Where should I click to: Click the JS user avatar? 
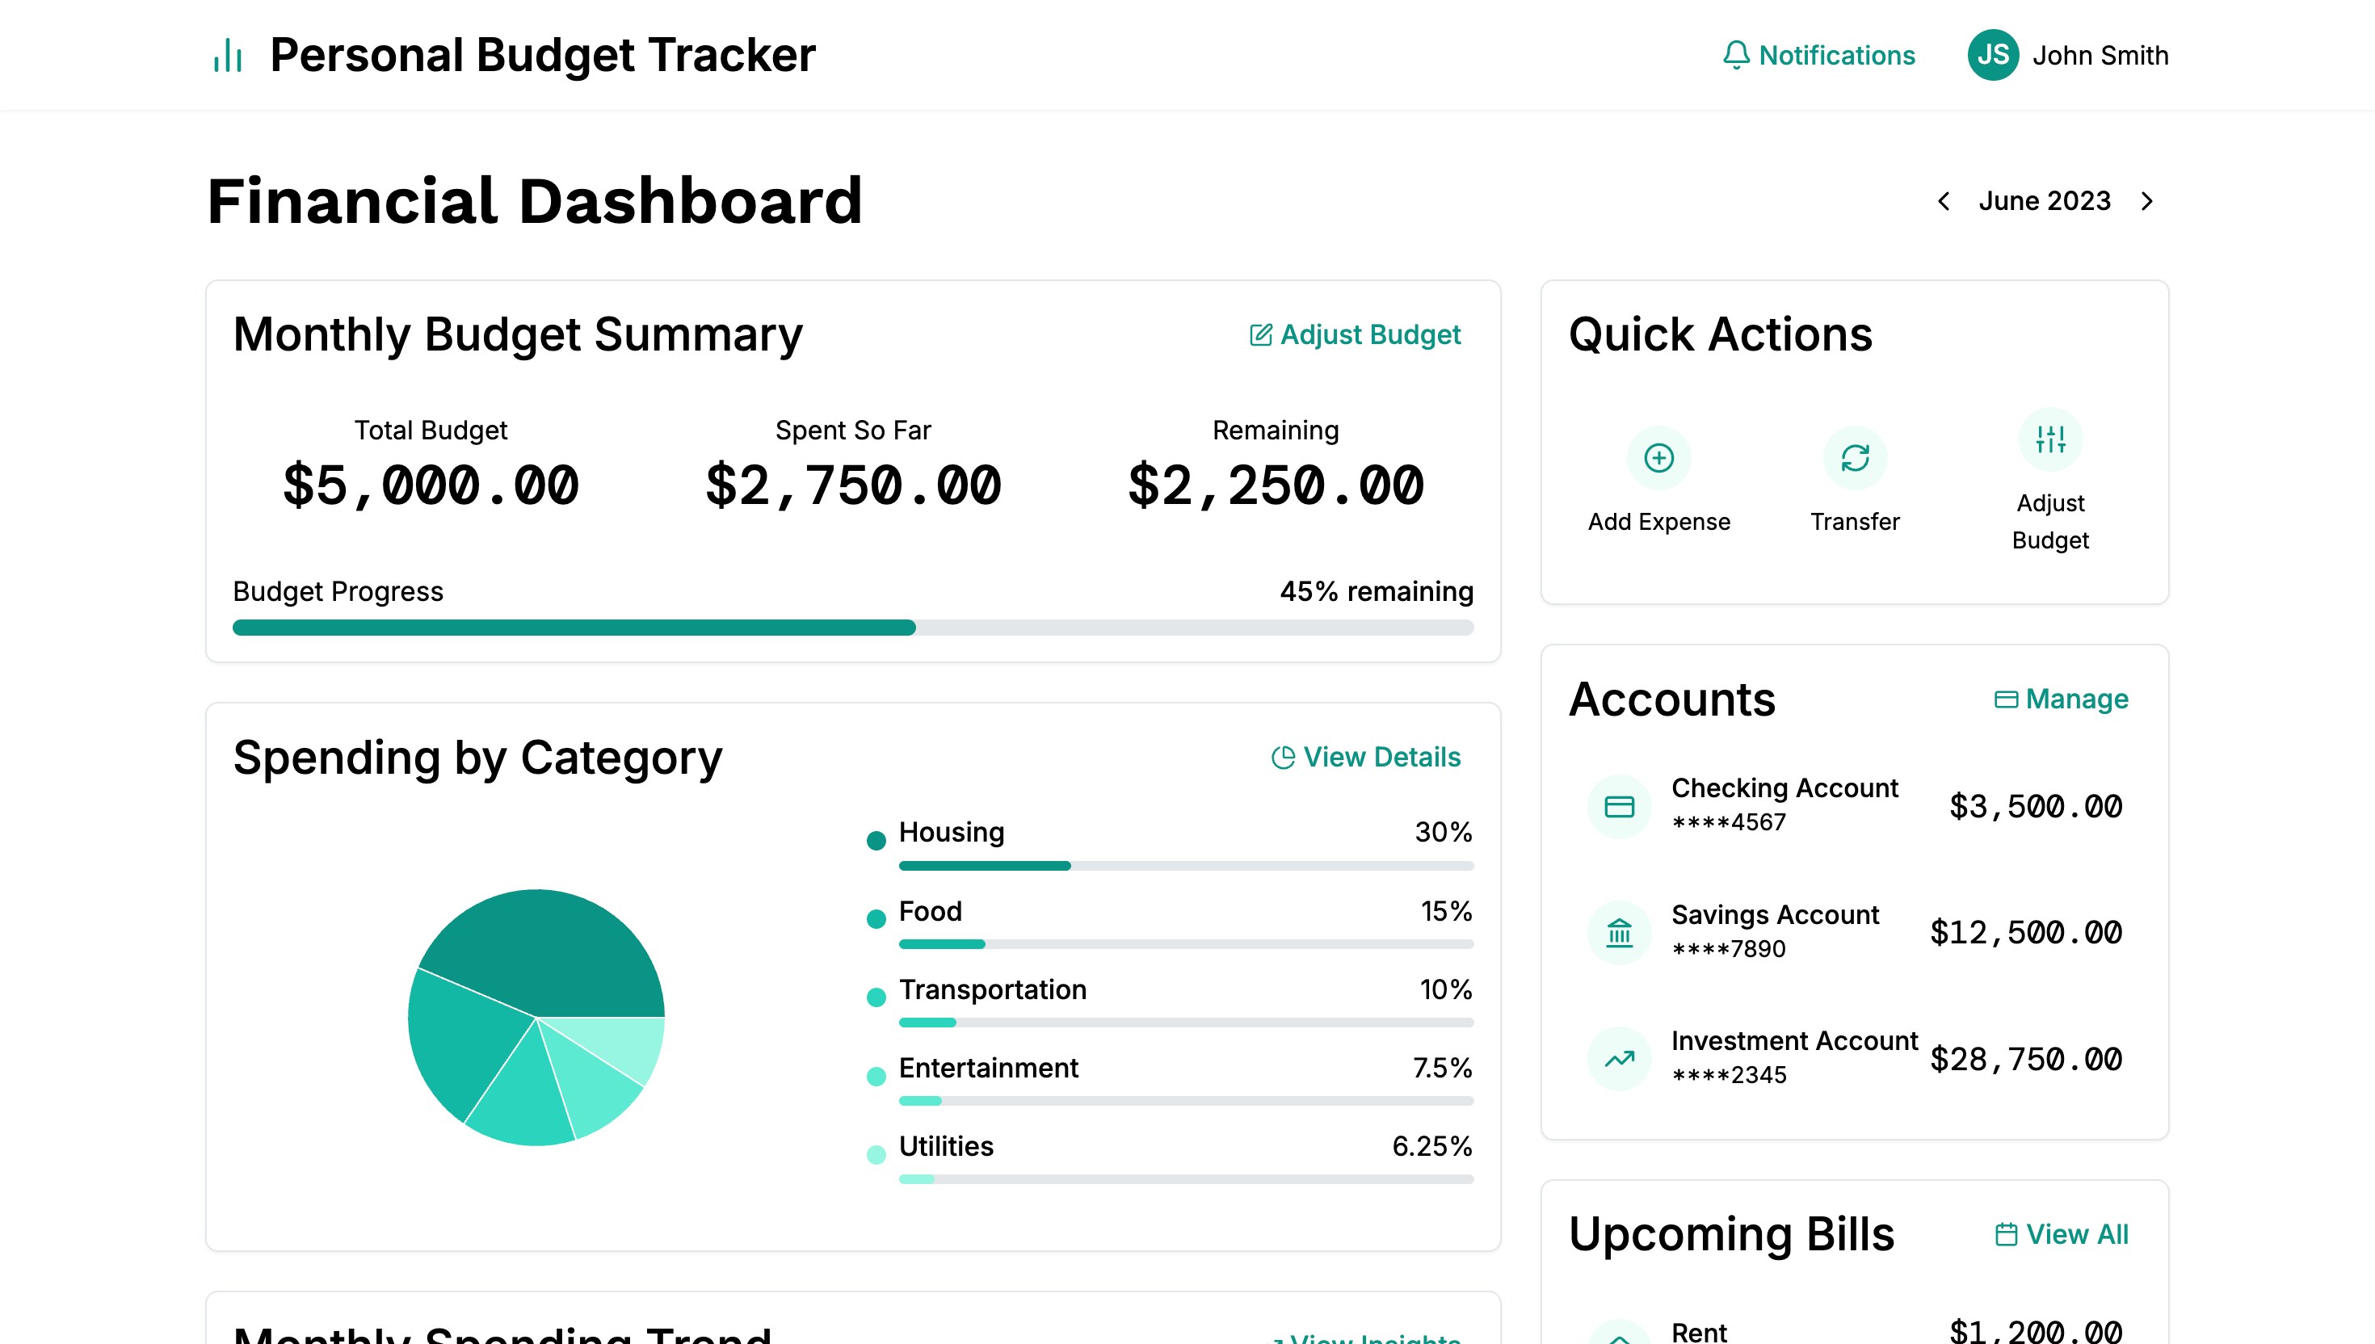pyautogui.click(x=1992, y=56)
